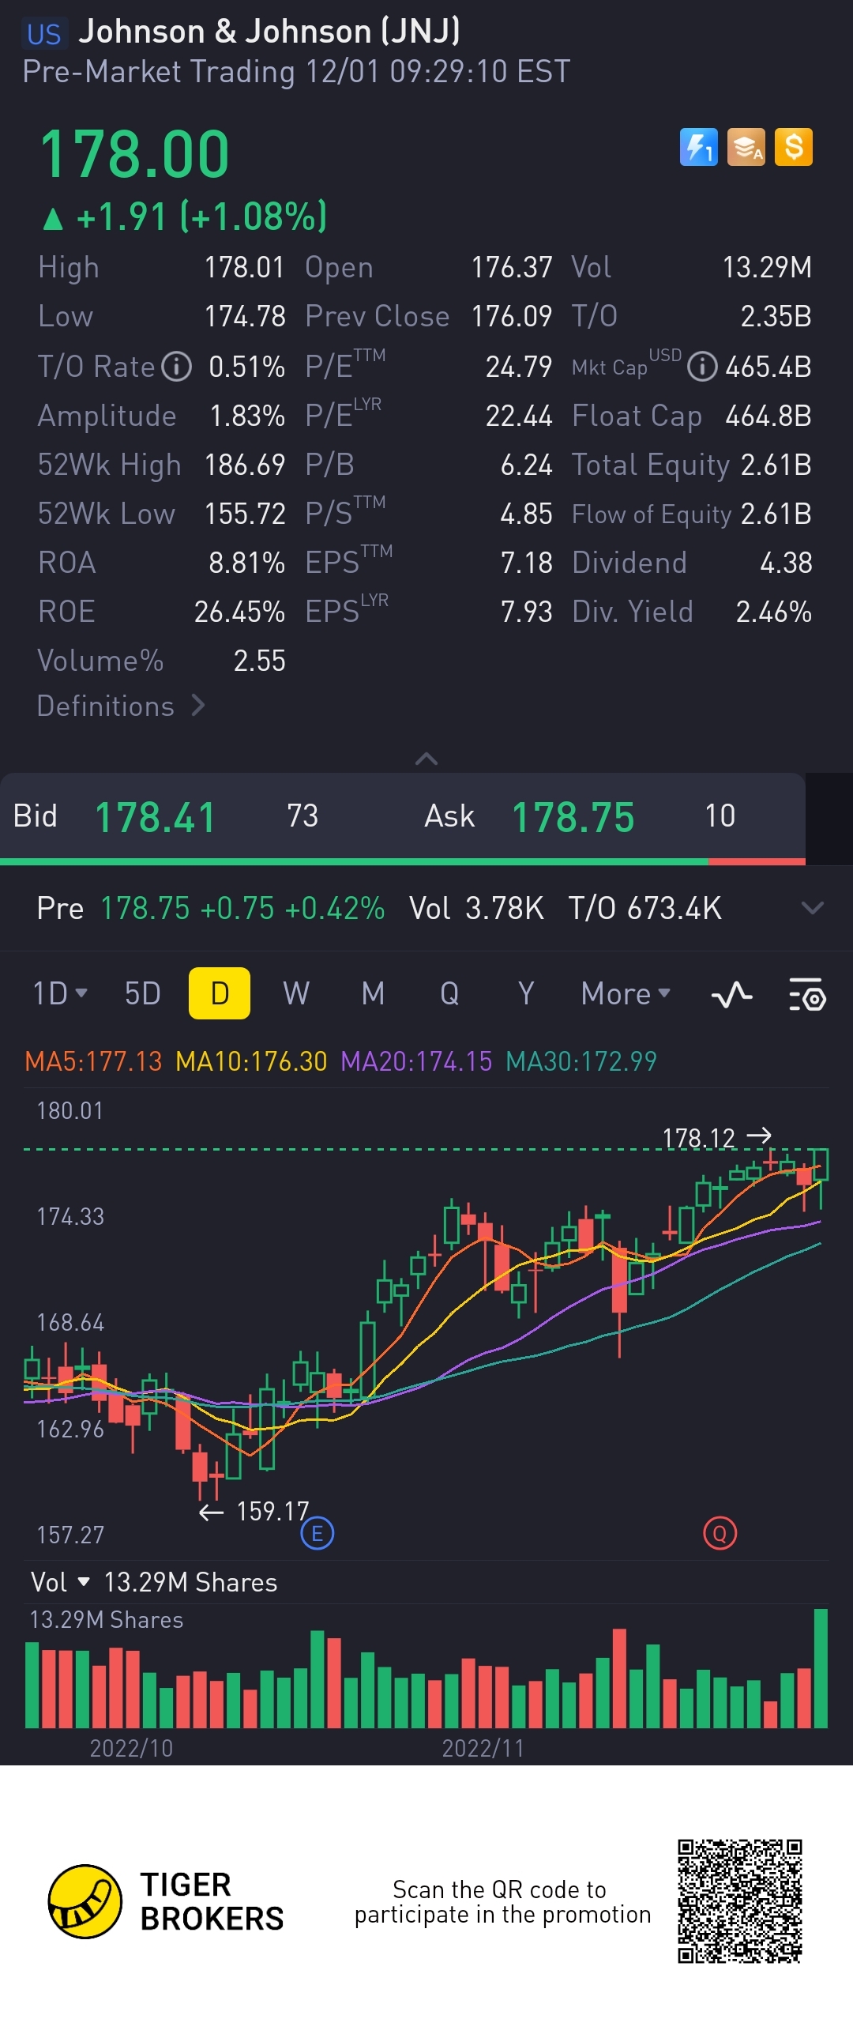Image resolution: width=853 pixels, height=2038 pixels.
Task: Tap the blue E earnings marker
Action: point(317,1534)
